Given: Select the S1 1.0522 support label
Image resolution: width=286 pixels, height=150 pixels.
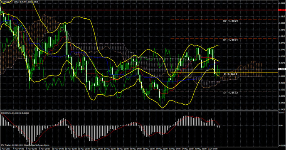Looking at the screenshot, I should click(230, 93).
